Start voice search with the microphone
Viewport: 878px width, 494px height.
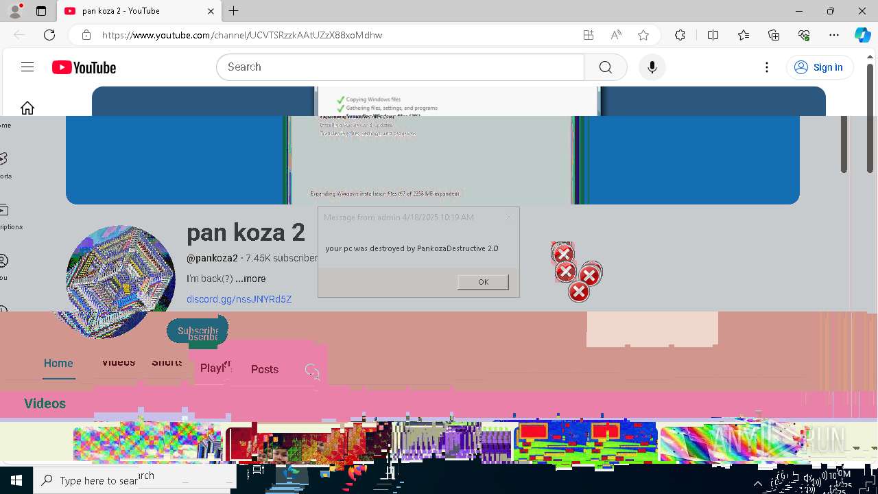coord(652,67)
